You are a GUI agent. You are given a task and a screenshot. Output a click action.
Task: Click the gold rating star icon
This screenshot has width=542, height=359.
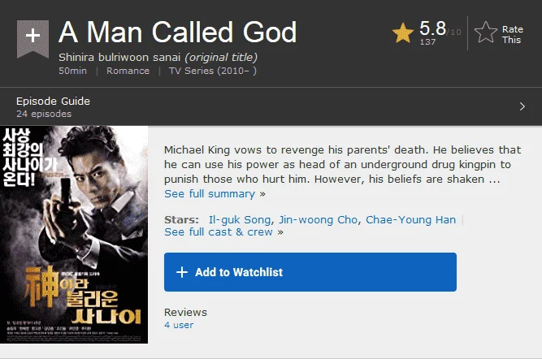click(x=403, y=33)
